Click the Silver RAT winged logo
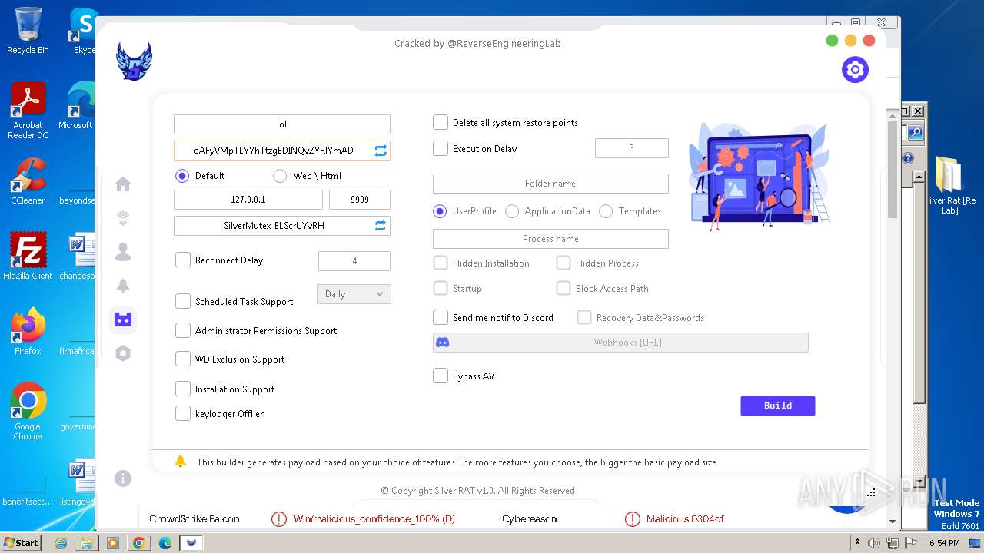The height and width of the screenshot is (553, 984). [x=134, y=61]
